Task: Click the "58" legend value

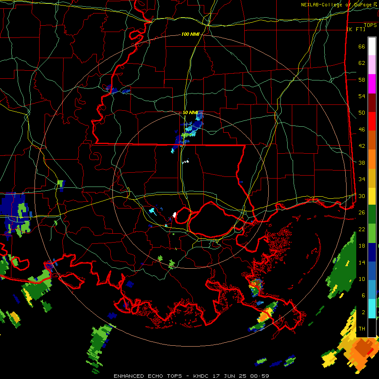Action: click(362, 80)
